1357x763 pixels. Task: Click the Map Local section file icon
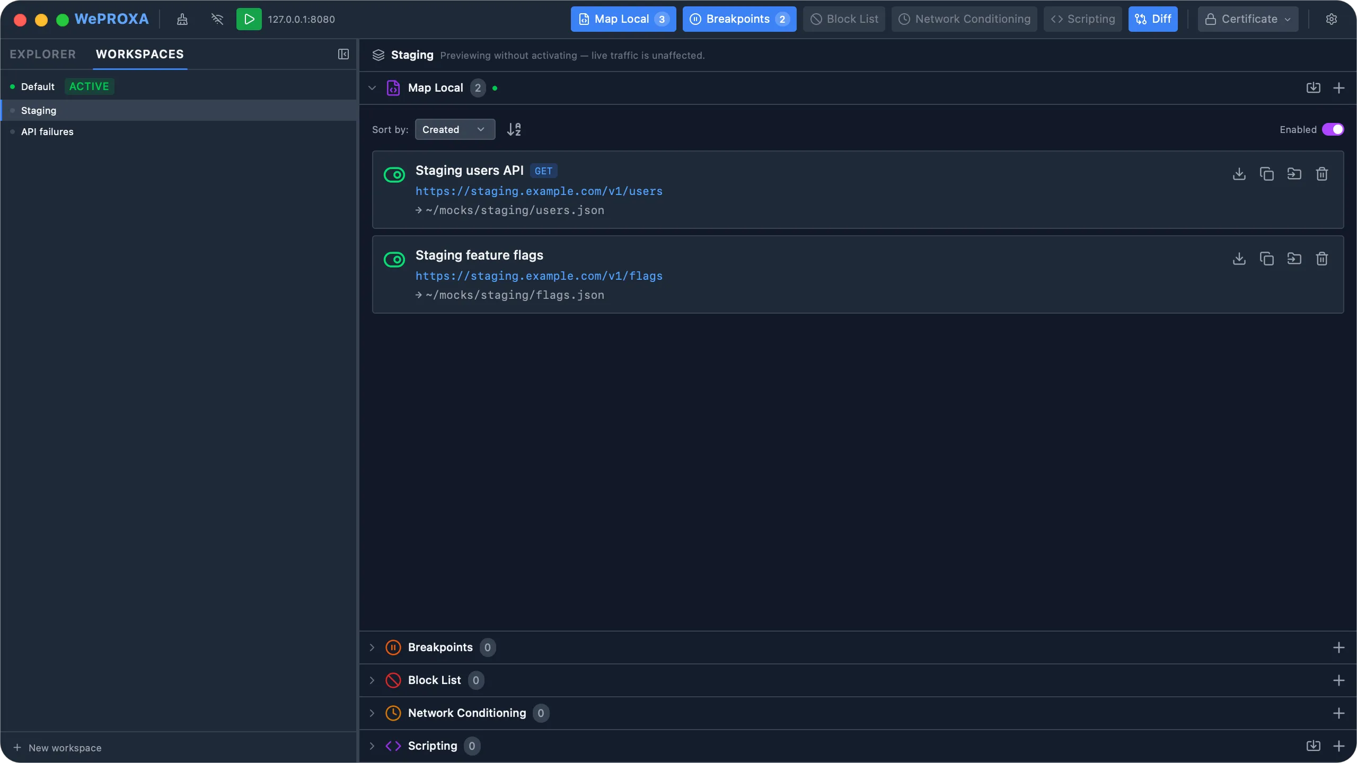[x=393, y=88]
